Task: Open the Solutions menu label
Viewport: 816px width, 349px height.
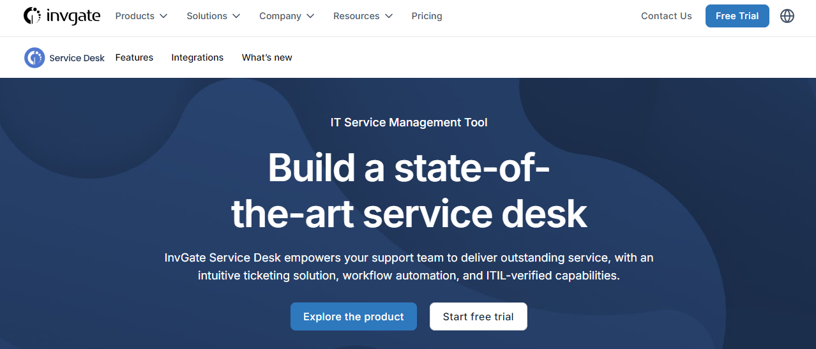Action: (207, 16)
